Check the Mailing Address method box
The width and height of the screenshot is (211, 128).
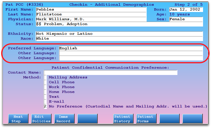pyautogui.click(x=45, y=77)
